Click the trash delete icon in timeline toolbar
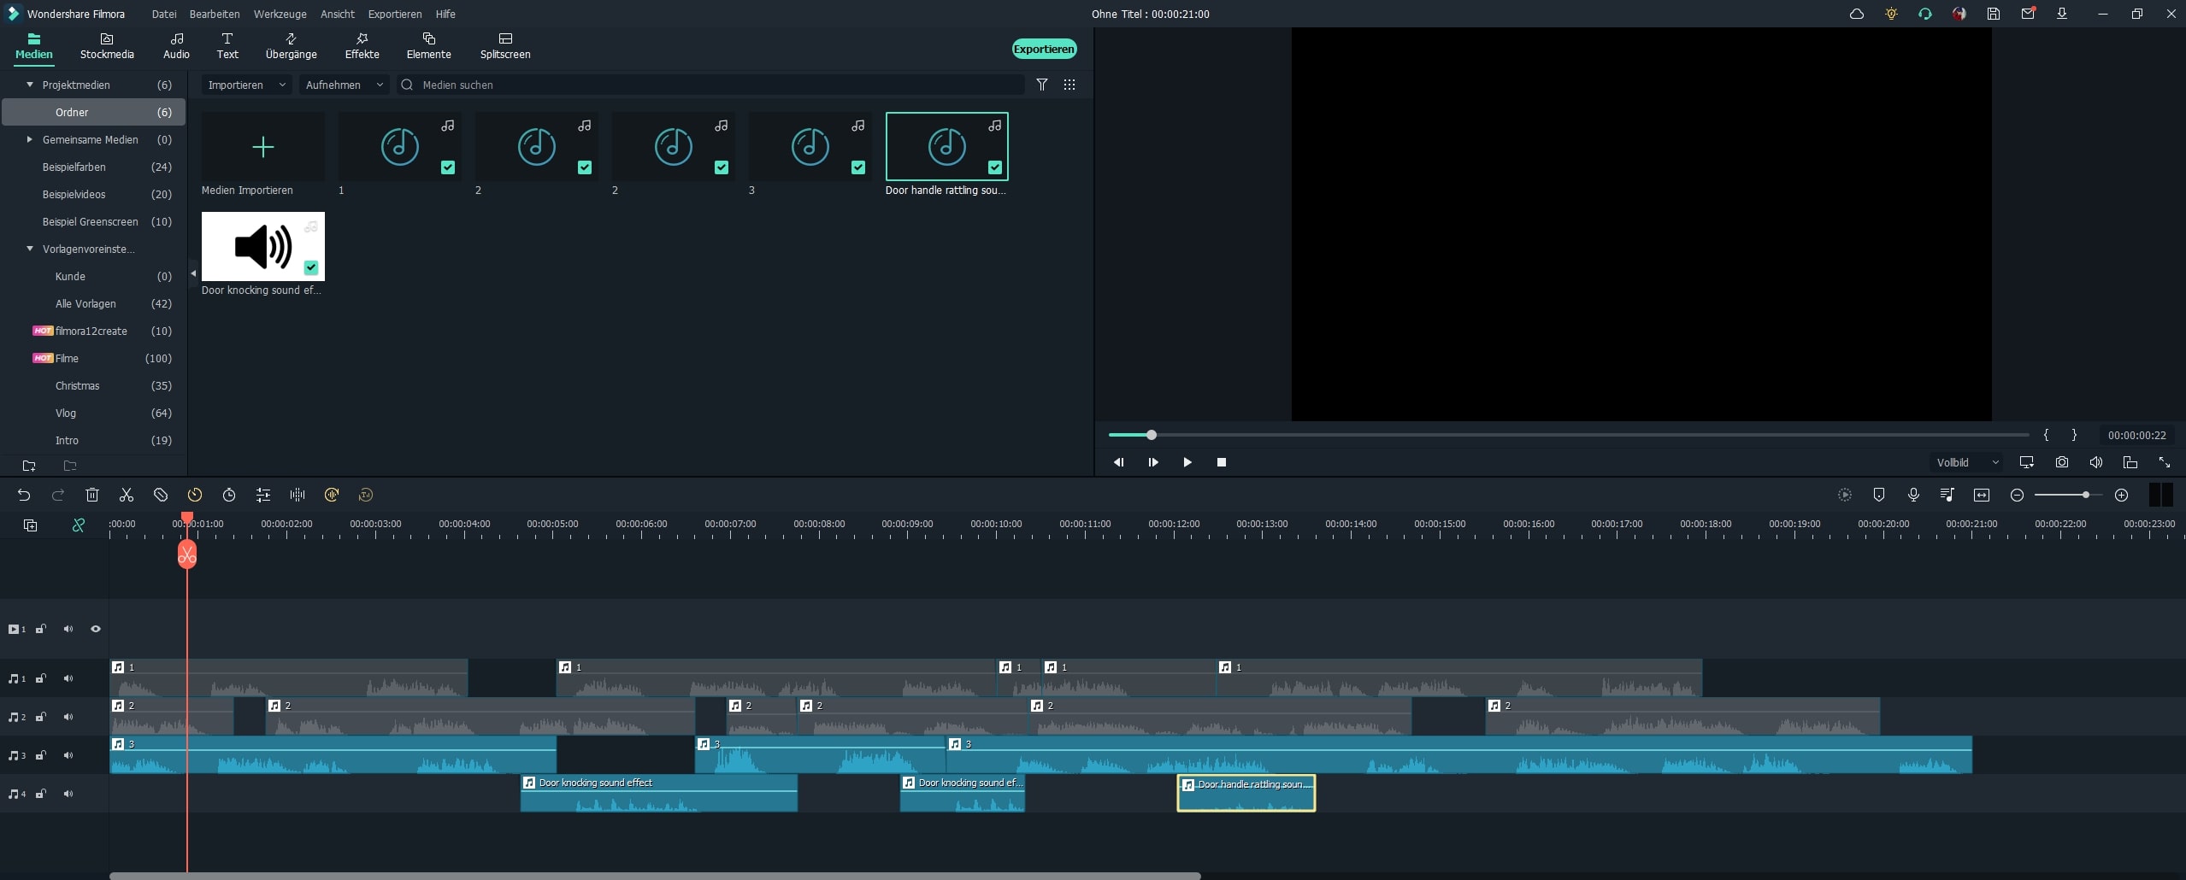The width and height of the screenshot is (2186, 880). [x=92, y=495]
